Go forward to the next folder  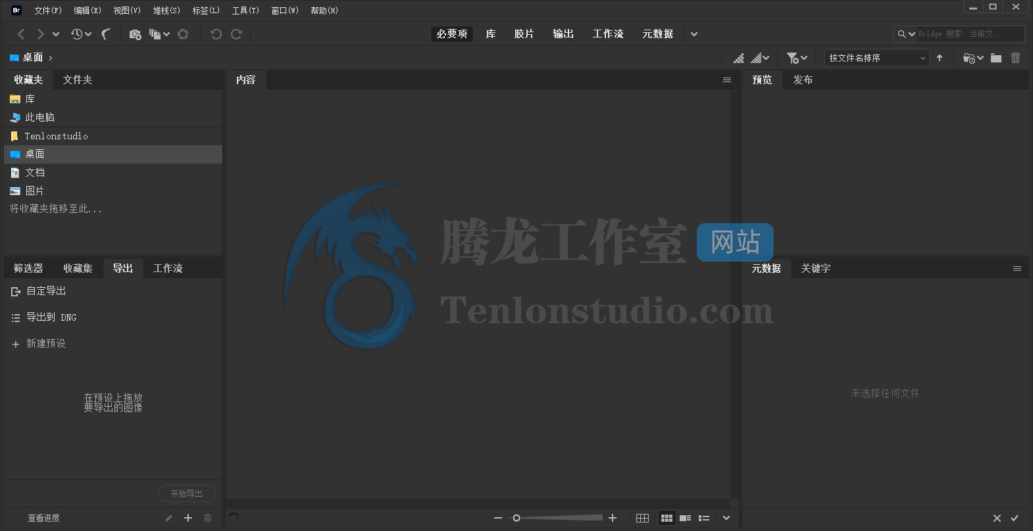41,34
